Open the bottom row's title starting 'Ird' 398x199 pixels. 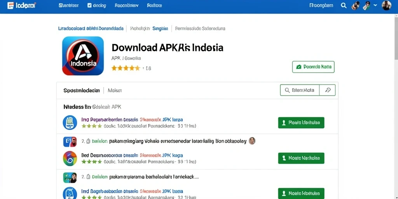pyautogui.click(x=132, y=191)
